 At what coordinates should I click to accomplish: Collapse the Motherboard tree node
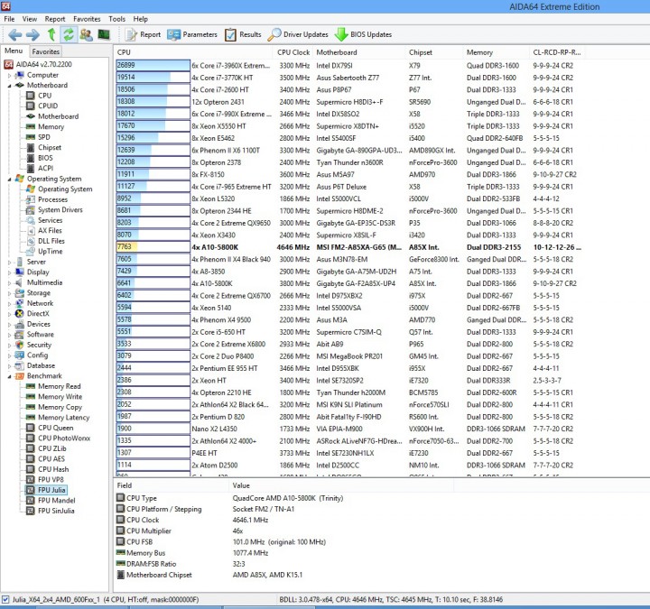tap(9, 86)
